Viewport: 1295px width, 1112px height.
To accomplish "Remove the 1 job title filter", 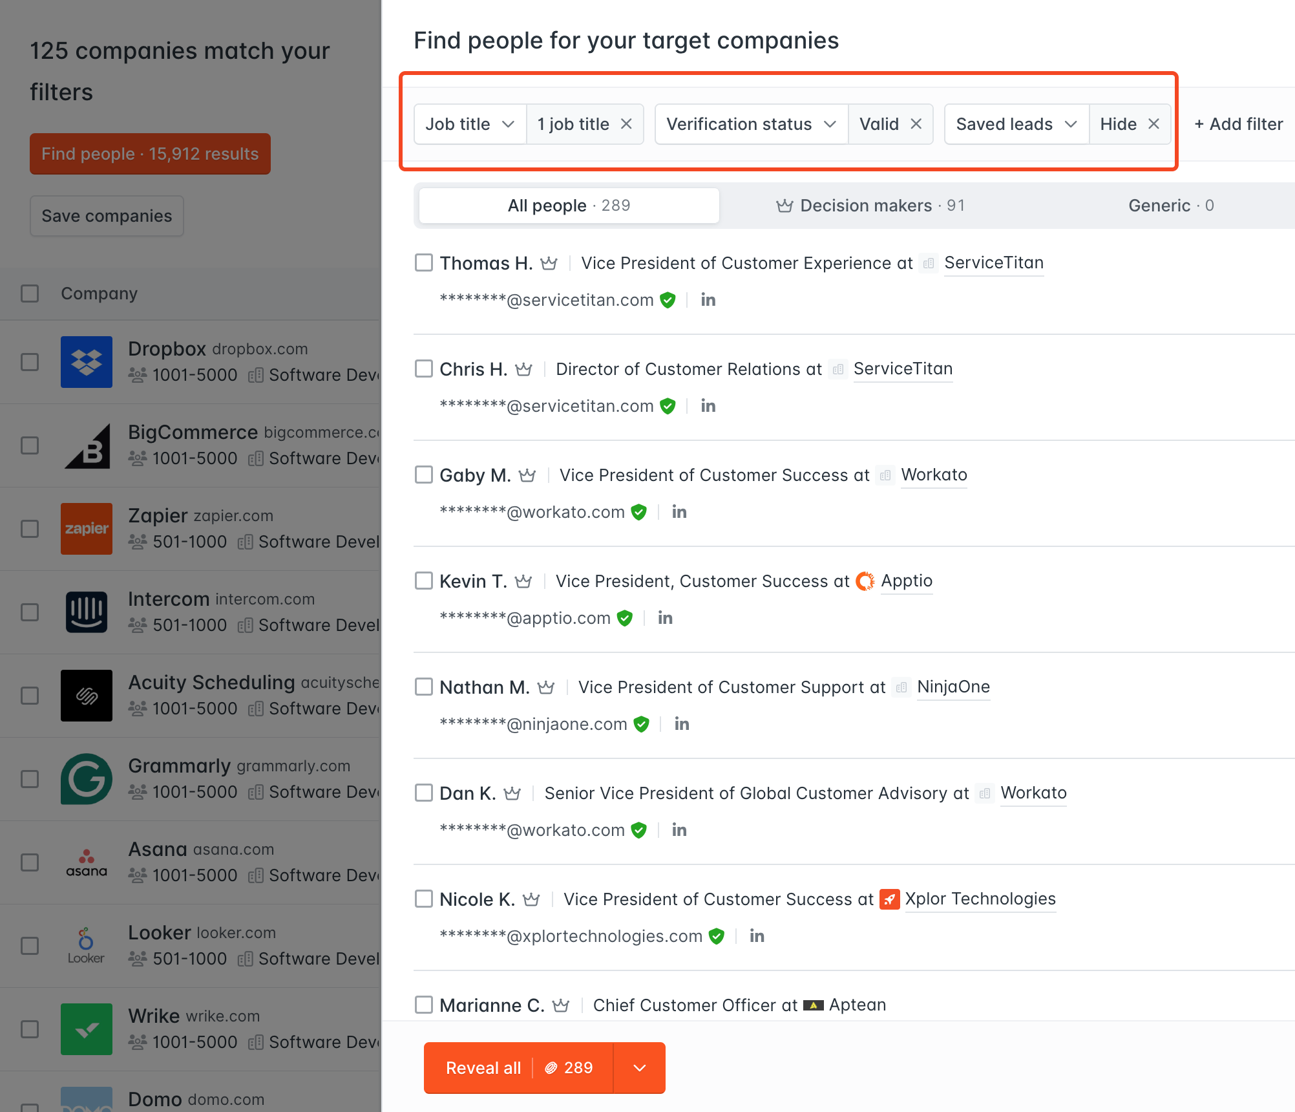I will pos(626,124).
